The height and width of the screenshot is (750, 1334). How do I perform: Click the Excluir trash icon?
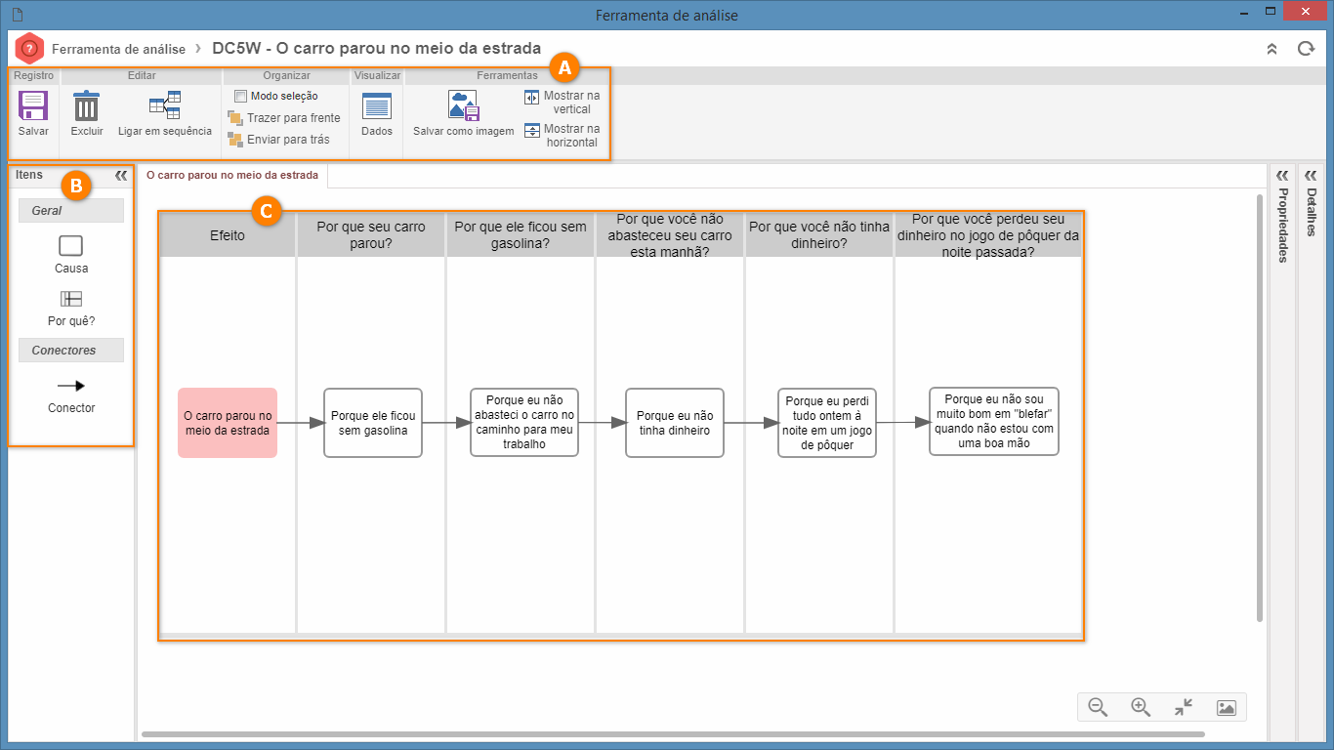pyautogui.click(x=87, y=105)
